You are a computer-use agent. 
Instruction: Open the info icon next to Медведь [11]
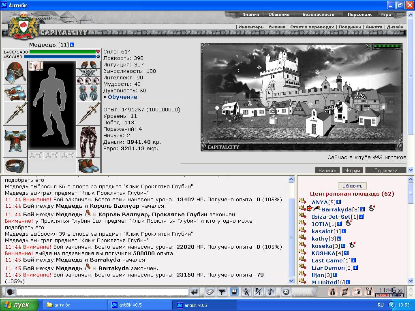(x=72, y=45)
